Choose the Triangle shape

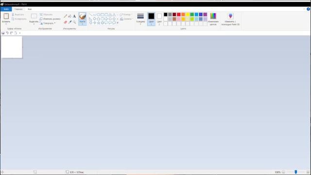tap(114, 15)
